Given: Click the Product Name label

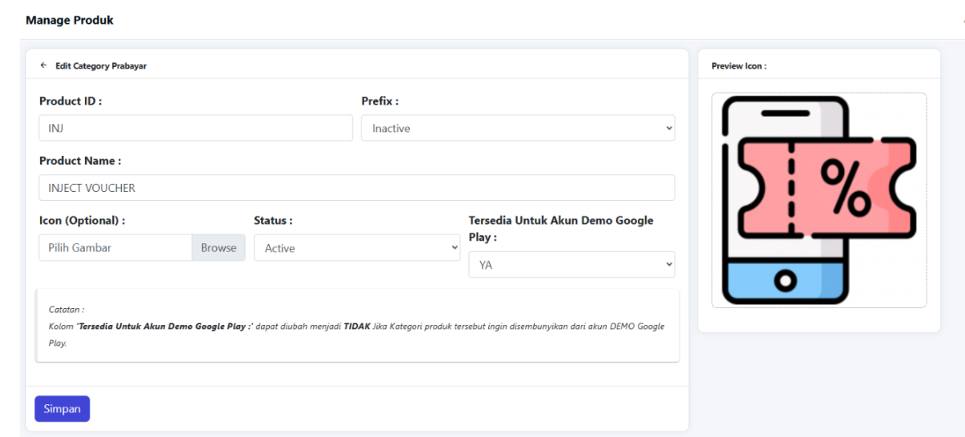Looking at the screenshot, I should coord(80,161).
